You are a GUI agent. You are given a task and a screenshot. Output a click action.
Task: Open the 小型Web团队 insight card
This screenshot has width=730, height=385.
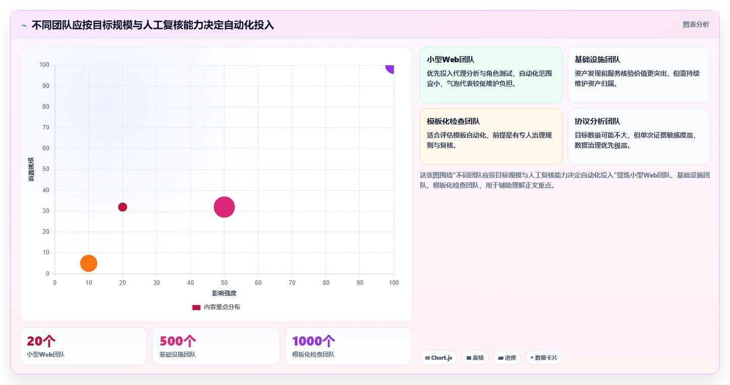coord(491,75)
